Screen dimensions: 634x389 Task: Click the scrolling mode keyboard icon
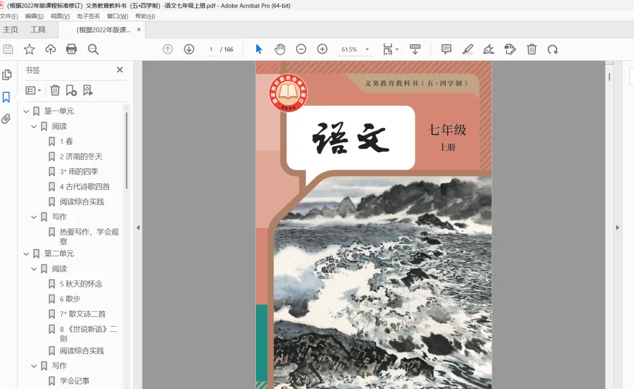pos(415,49)
